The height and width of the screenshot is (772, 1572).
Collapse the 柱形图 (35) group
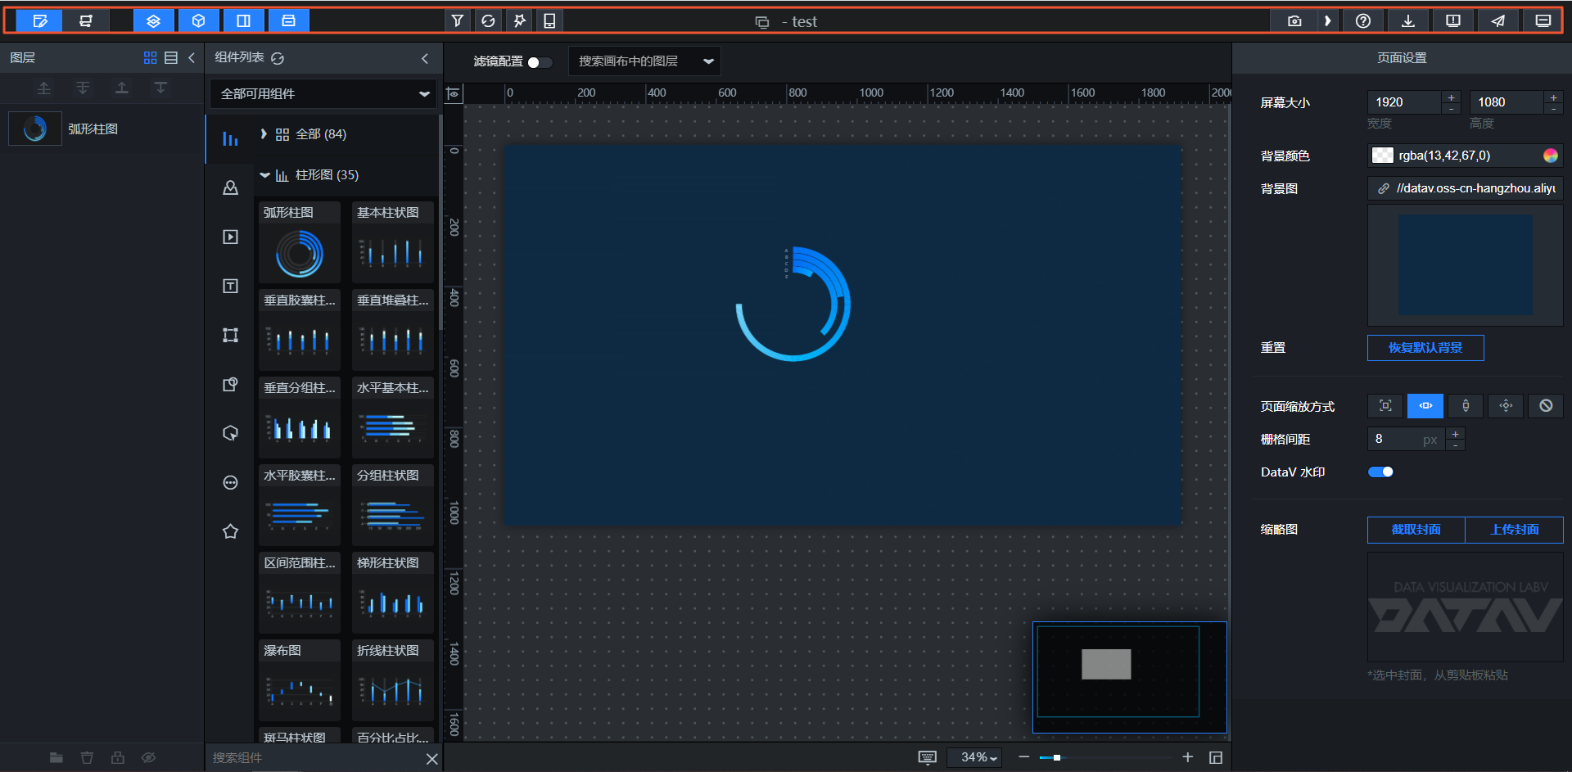click(x=264, y=174)
